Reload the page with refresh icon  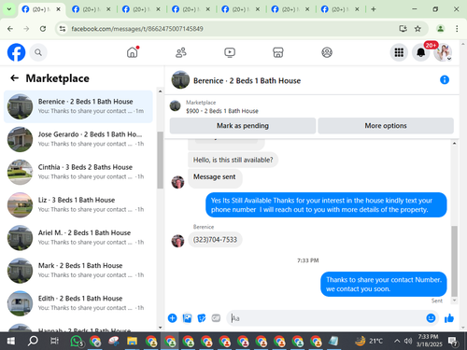(43, 29)
